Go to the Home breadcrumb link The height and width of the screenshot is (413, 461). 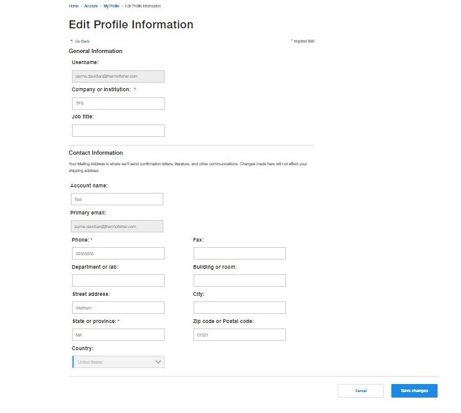tap(73, 6)
